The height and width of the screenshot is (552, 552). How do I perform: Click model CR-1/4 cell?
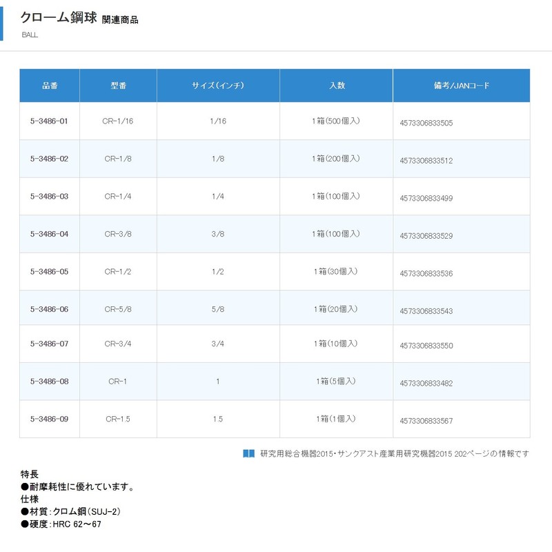pos(119,197)
